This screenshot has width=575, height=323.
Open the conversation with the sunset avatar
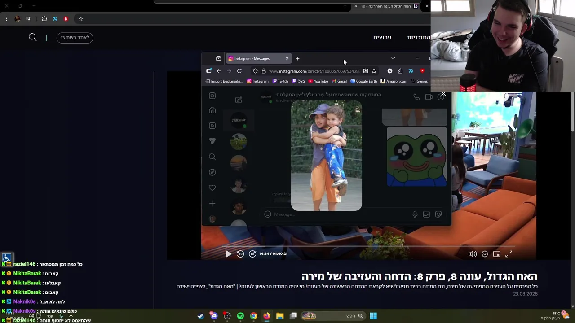[x=239, y=163]
